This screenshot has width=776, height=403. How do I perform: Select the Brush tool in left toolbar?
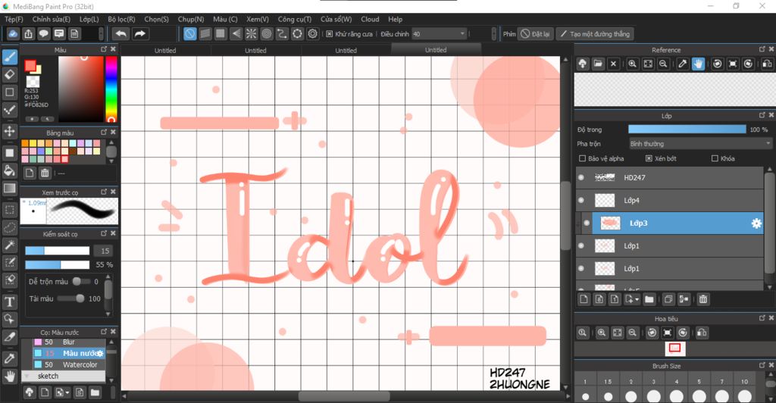coord(9,58)
